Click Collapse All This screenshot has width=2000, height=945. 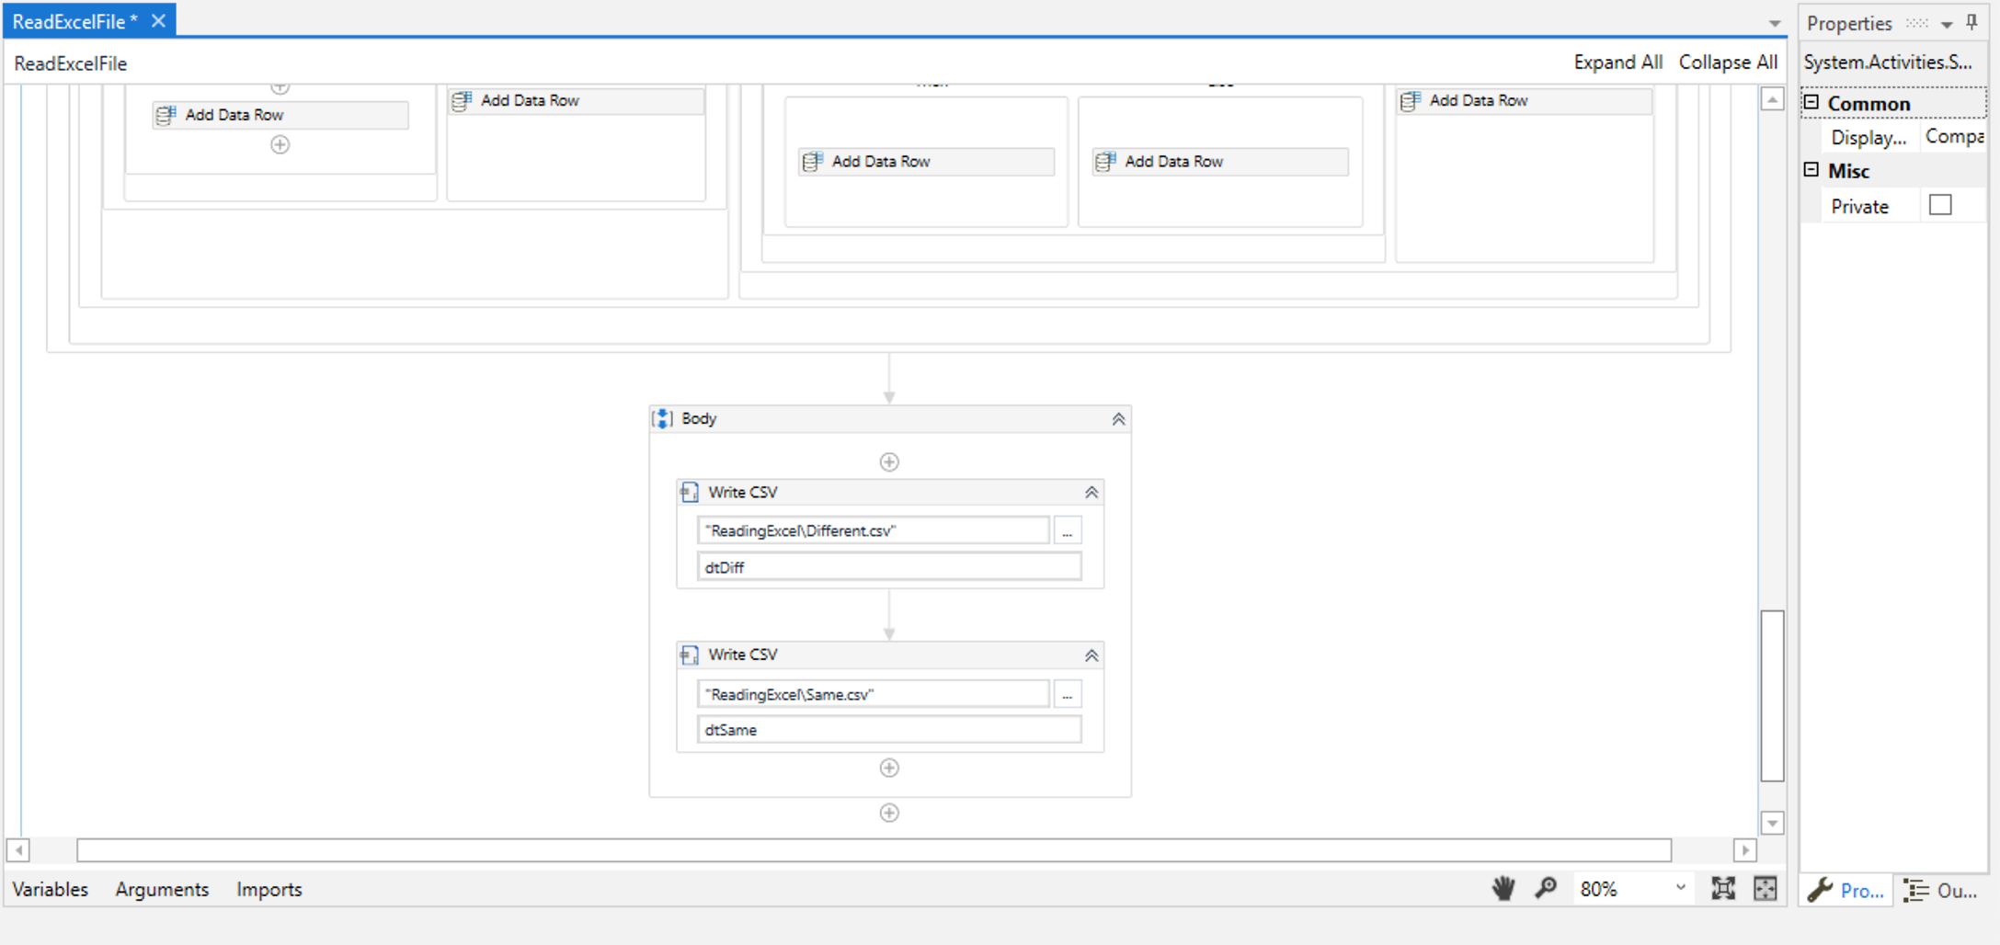pyautogui.click(x=1728, y=63)
